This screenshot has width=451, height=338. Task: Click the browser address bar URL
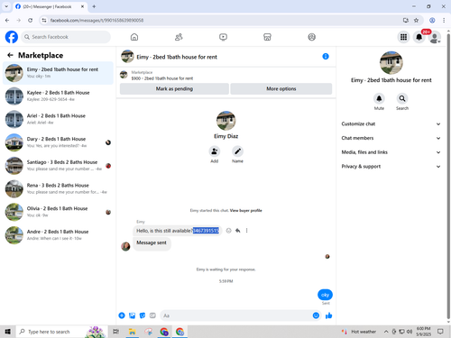pyautogui.click(x=97, y=20)
